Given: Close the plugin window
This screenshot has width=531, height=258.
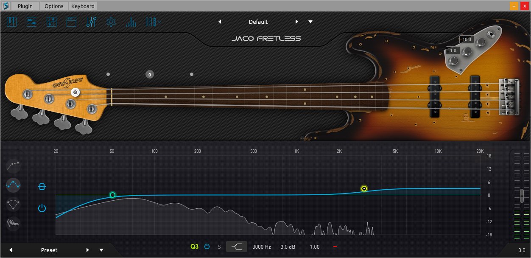Looking at the screenshot, I should [x=524, y=6].
